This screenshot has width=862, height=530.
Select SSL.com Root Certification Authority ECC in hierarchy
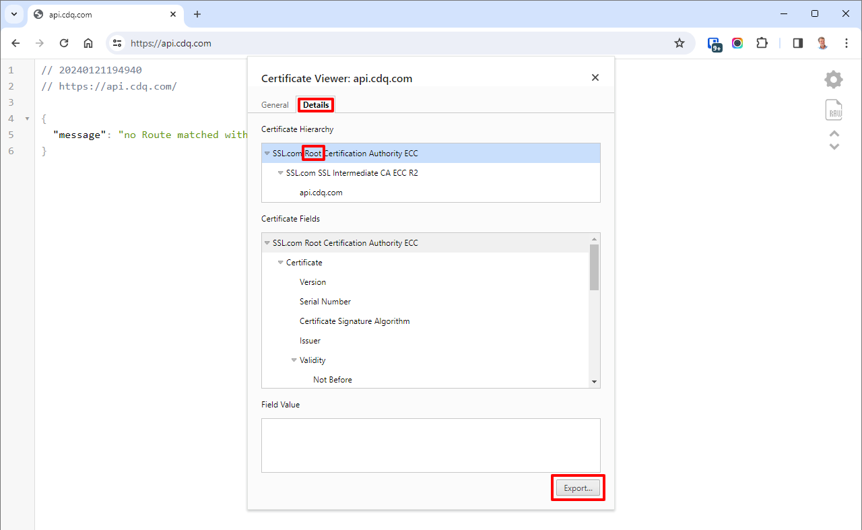click(431, 154)
